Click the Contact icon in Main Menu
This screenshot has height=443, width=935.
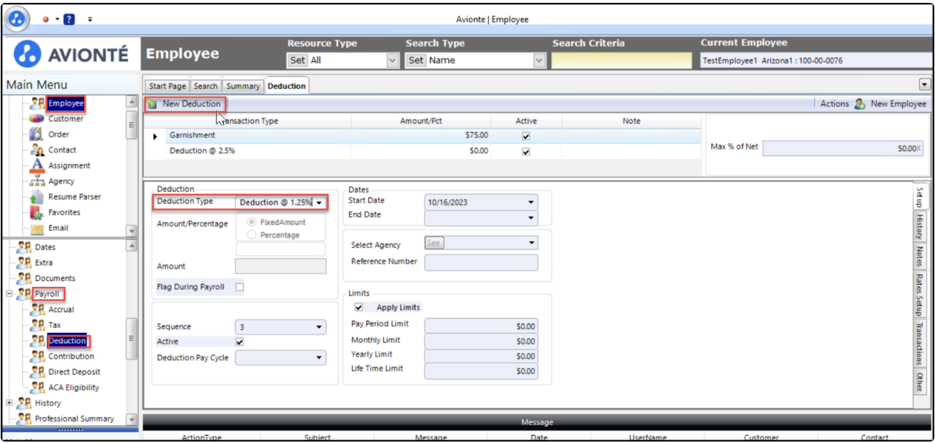pos(38,150)
